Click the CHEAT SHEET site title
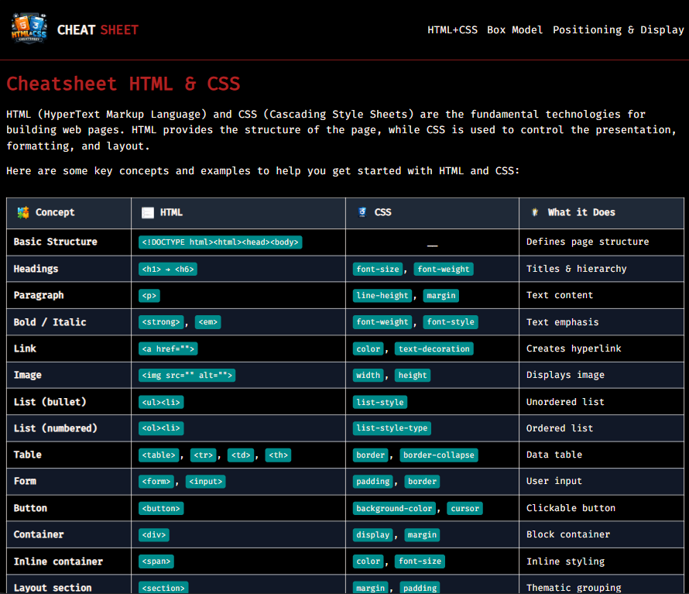 [98, 30]
